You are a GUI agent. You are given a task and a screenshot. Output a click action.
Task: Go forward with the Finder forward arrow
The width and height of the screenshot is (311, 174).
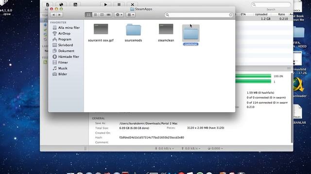(x=59, y=15)
